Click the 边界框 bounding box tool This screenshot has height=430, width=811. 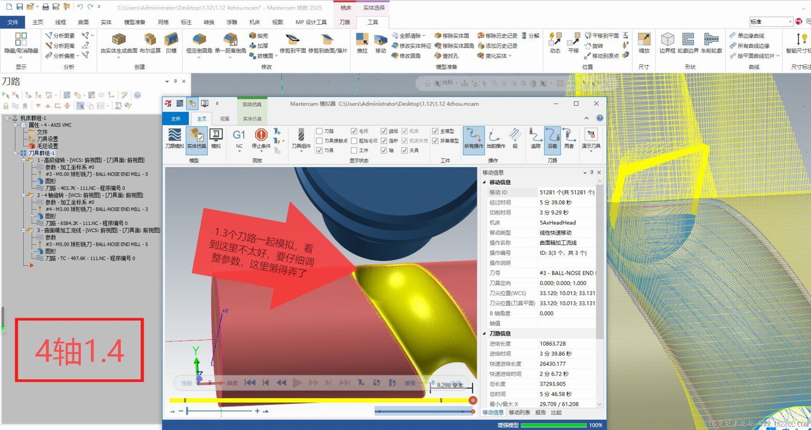(667, 44)
